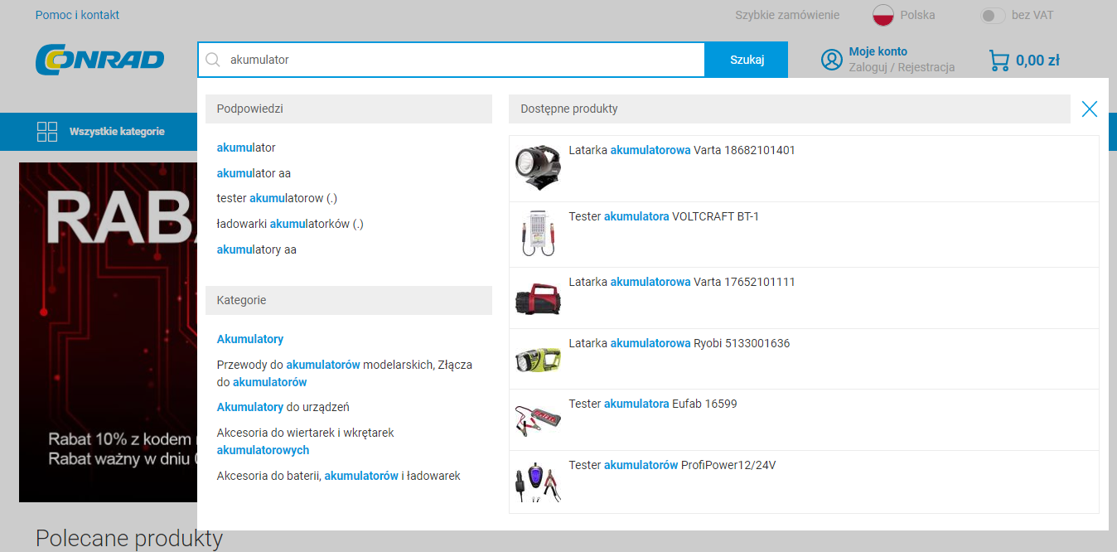Close the search suggestions panel
1117x552 pixels.
tap(1090, 109)
